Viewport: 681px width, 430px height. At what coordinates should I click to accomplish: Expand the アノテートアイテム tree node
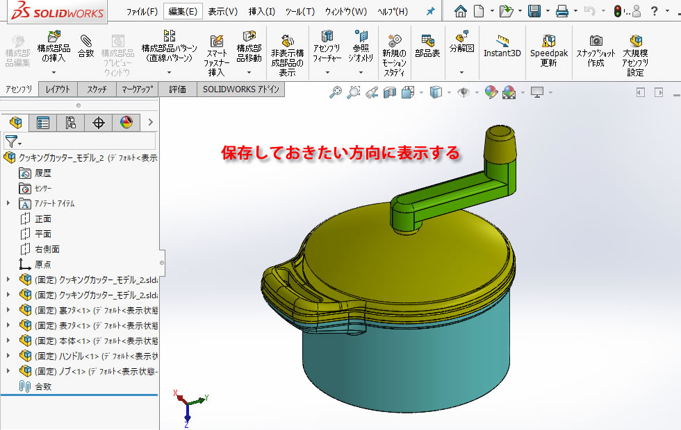(x=8, y=203)
